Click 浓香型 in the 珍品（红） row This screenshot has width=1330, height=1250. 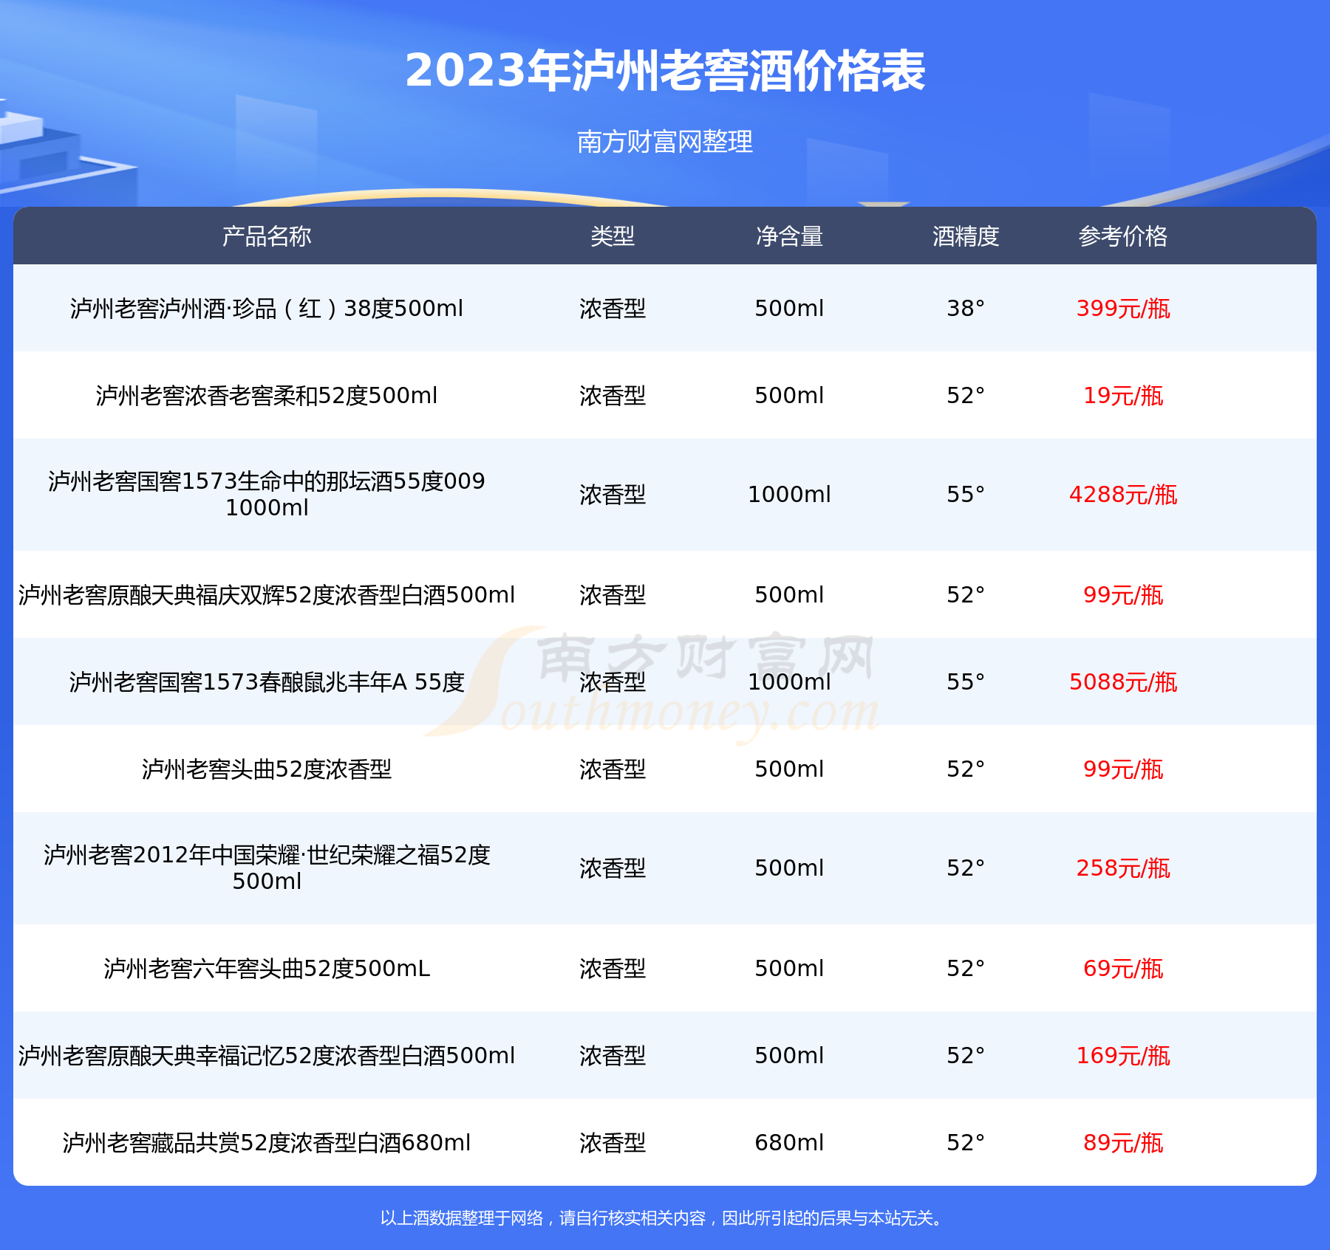coord(613,308)
